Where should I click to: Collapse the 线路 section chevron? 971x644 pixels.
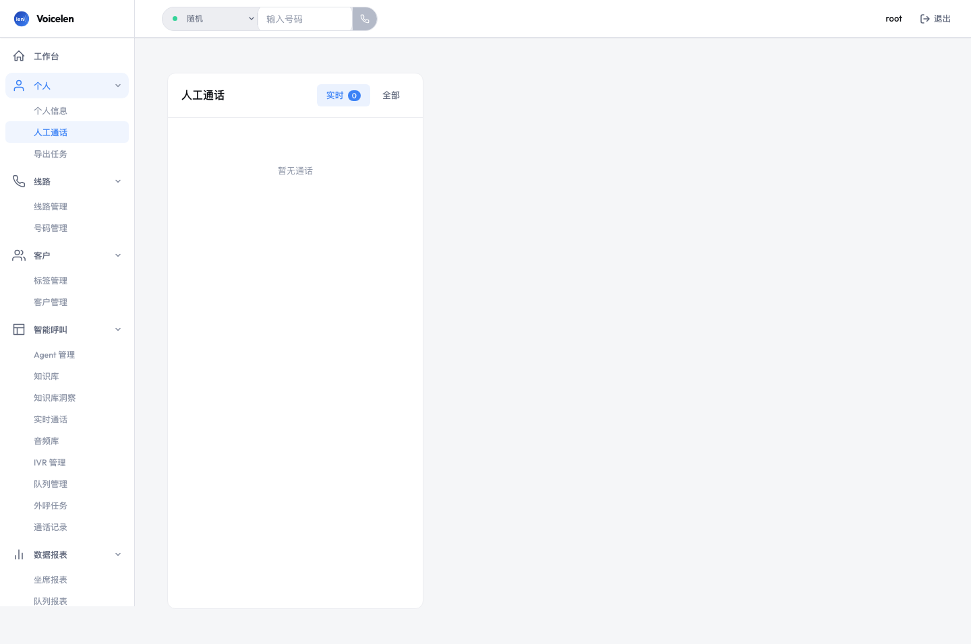click(x=118, y=181)
